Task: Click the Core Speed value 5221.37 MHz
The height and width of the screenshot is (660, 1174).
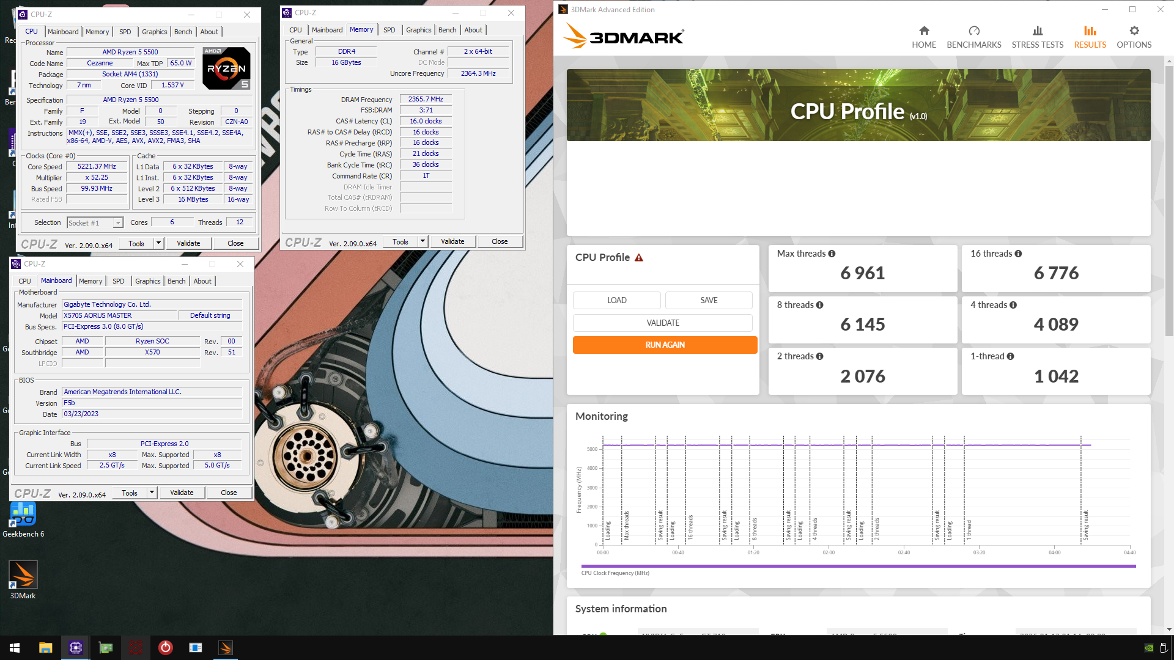Action: (x=97, y=166)
